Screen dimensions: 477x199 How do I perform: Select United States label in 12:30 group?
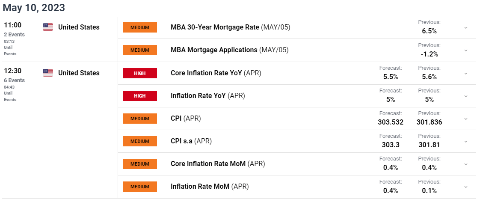pyautogui.click(x=79, y=73)
